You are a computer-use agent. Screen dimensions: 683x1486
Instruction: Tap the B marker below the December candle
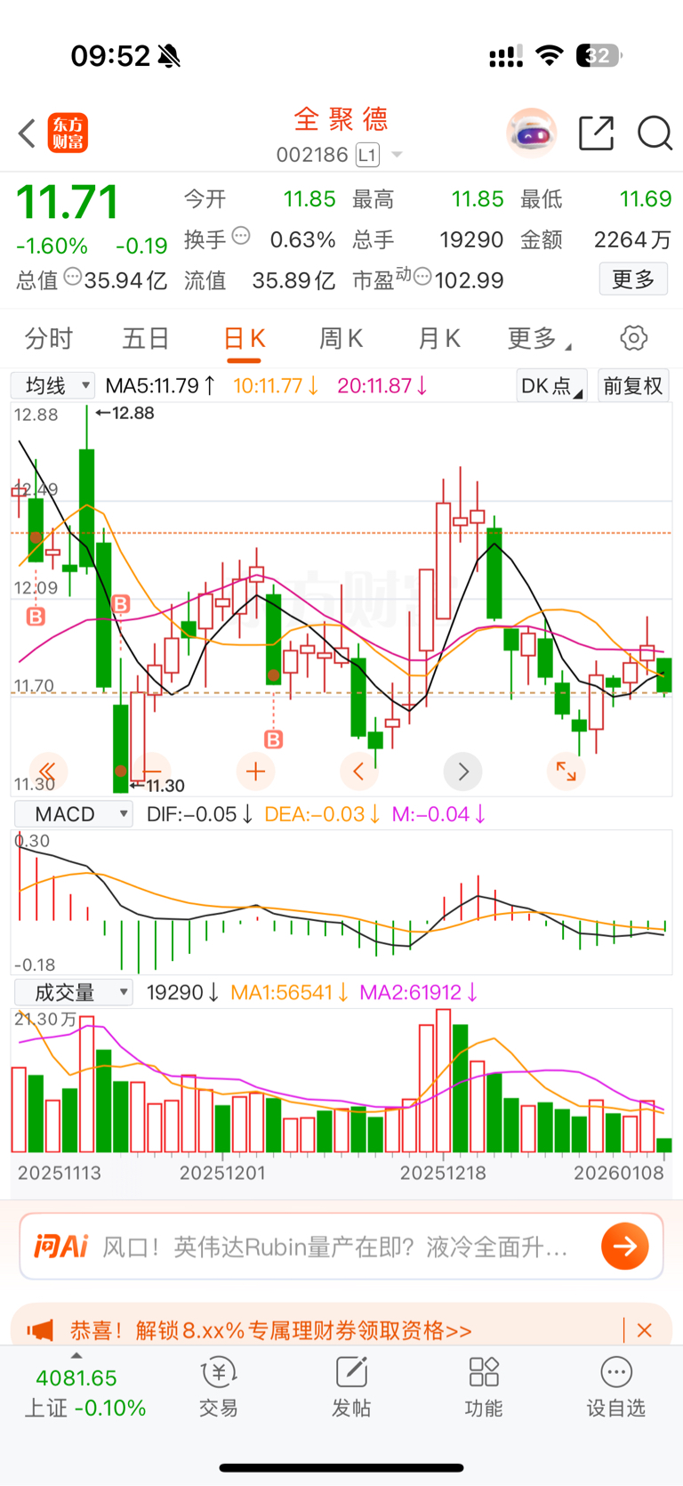point(274,739)
